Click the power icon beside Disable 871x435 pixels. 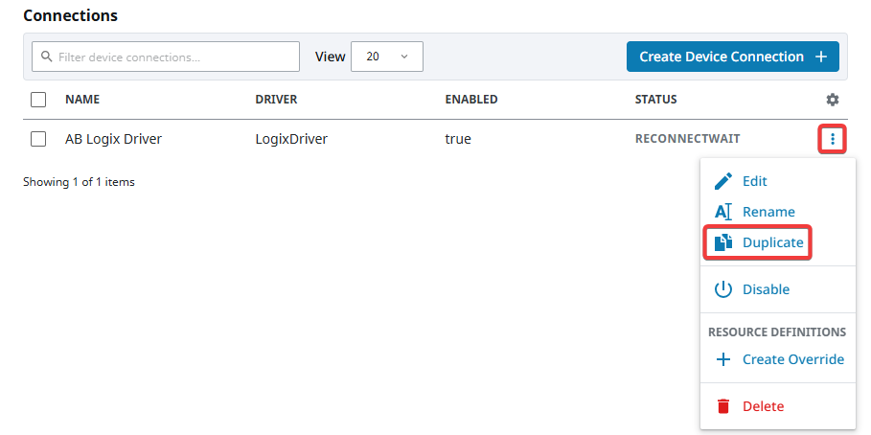(723, 289)
